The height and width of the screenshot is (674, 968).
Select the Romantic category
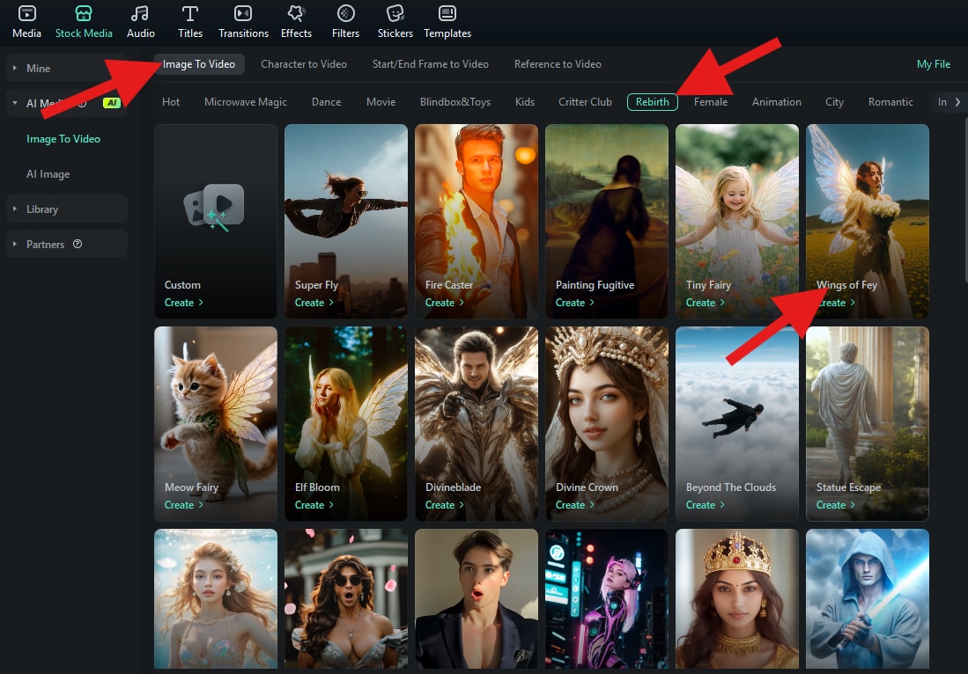[890, 102]
